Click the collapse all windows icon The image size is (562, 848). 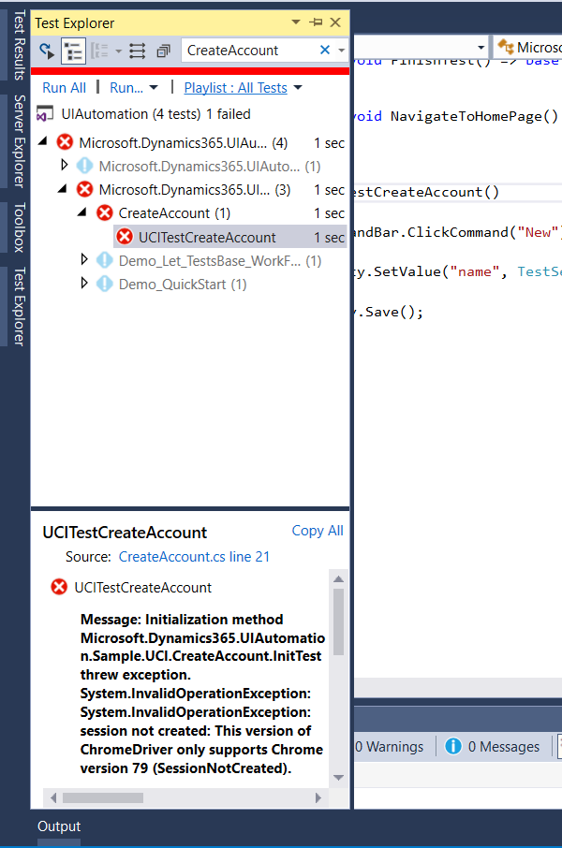(163, 51)
